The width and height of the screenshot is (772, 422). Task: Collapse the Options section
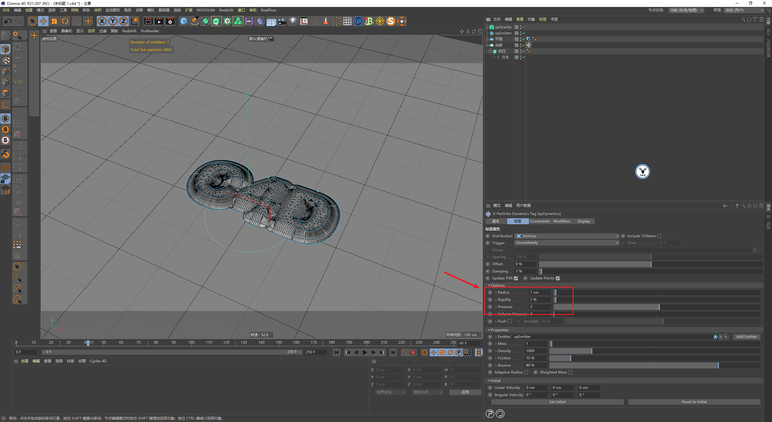(489, 285)
